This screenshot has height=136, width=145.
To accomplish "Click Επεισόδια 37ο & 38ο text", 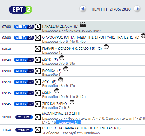I will [x=59, y=63].
